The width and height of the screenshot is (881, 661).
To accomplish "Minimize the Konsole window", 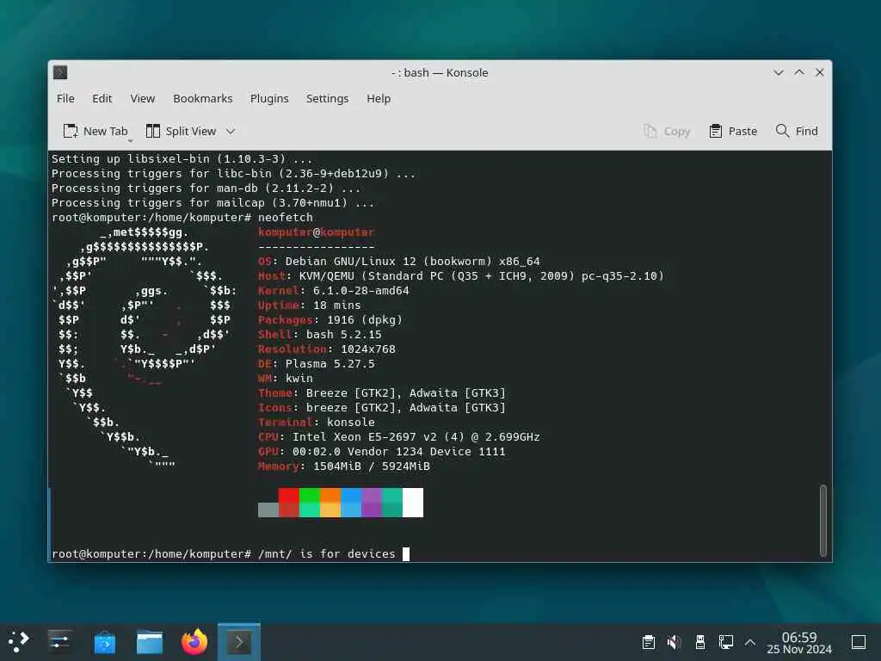I will coord(778,72).
